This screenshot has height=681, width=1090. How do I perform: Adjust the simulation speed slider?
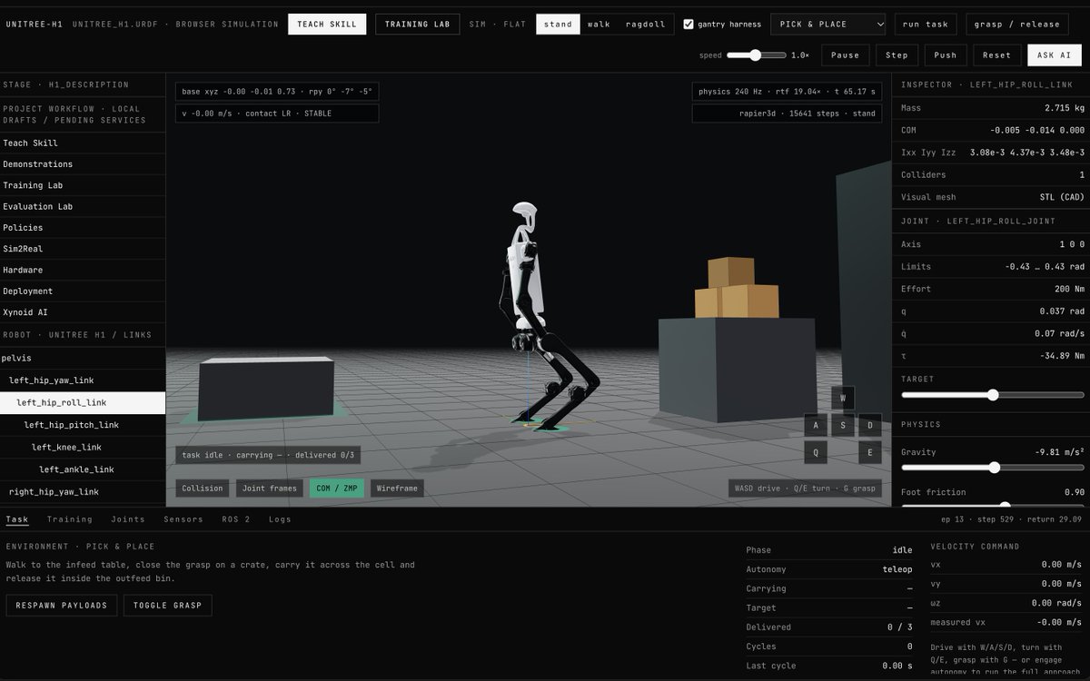pos(756,55)
